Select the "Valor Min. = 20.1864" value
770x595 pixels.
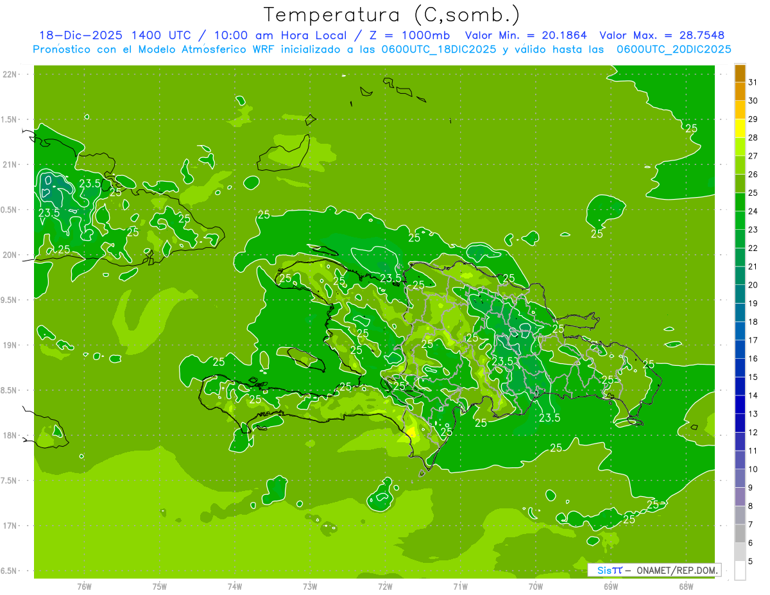coord(526,35)
